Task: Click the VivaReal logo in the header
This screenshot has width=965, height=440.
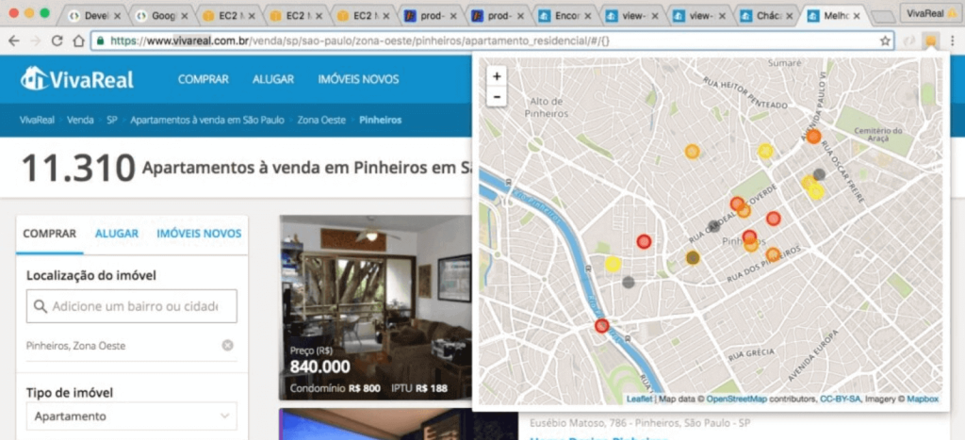Action: pos(77,79)
